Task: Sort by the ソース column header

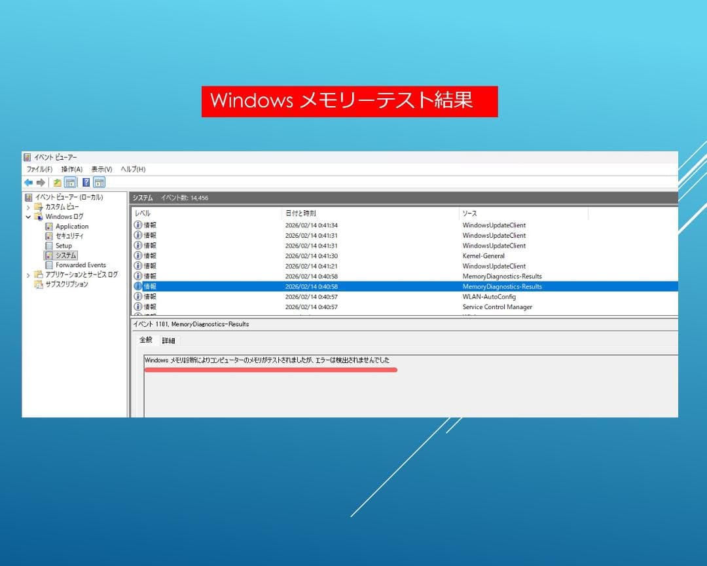Action: click(x=524, y=214)
